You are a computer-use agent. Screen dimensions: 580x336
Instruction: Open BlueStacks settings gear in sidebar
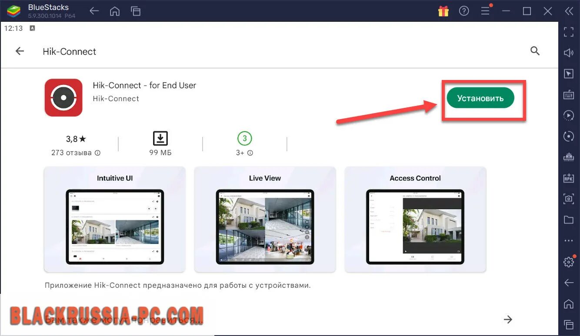click(569, 262)
